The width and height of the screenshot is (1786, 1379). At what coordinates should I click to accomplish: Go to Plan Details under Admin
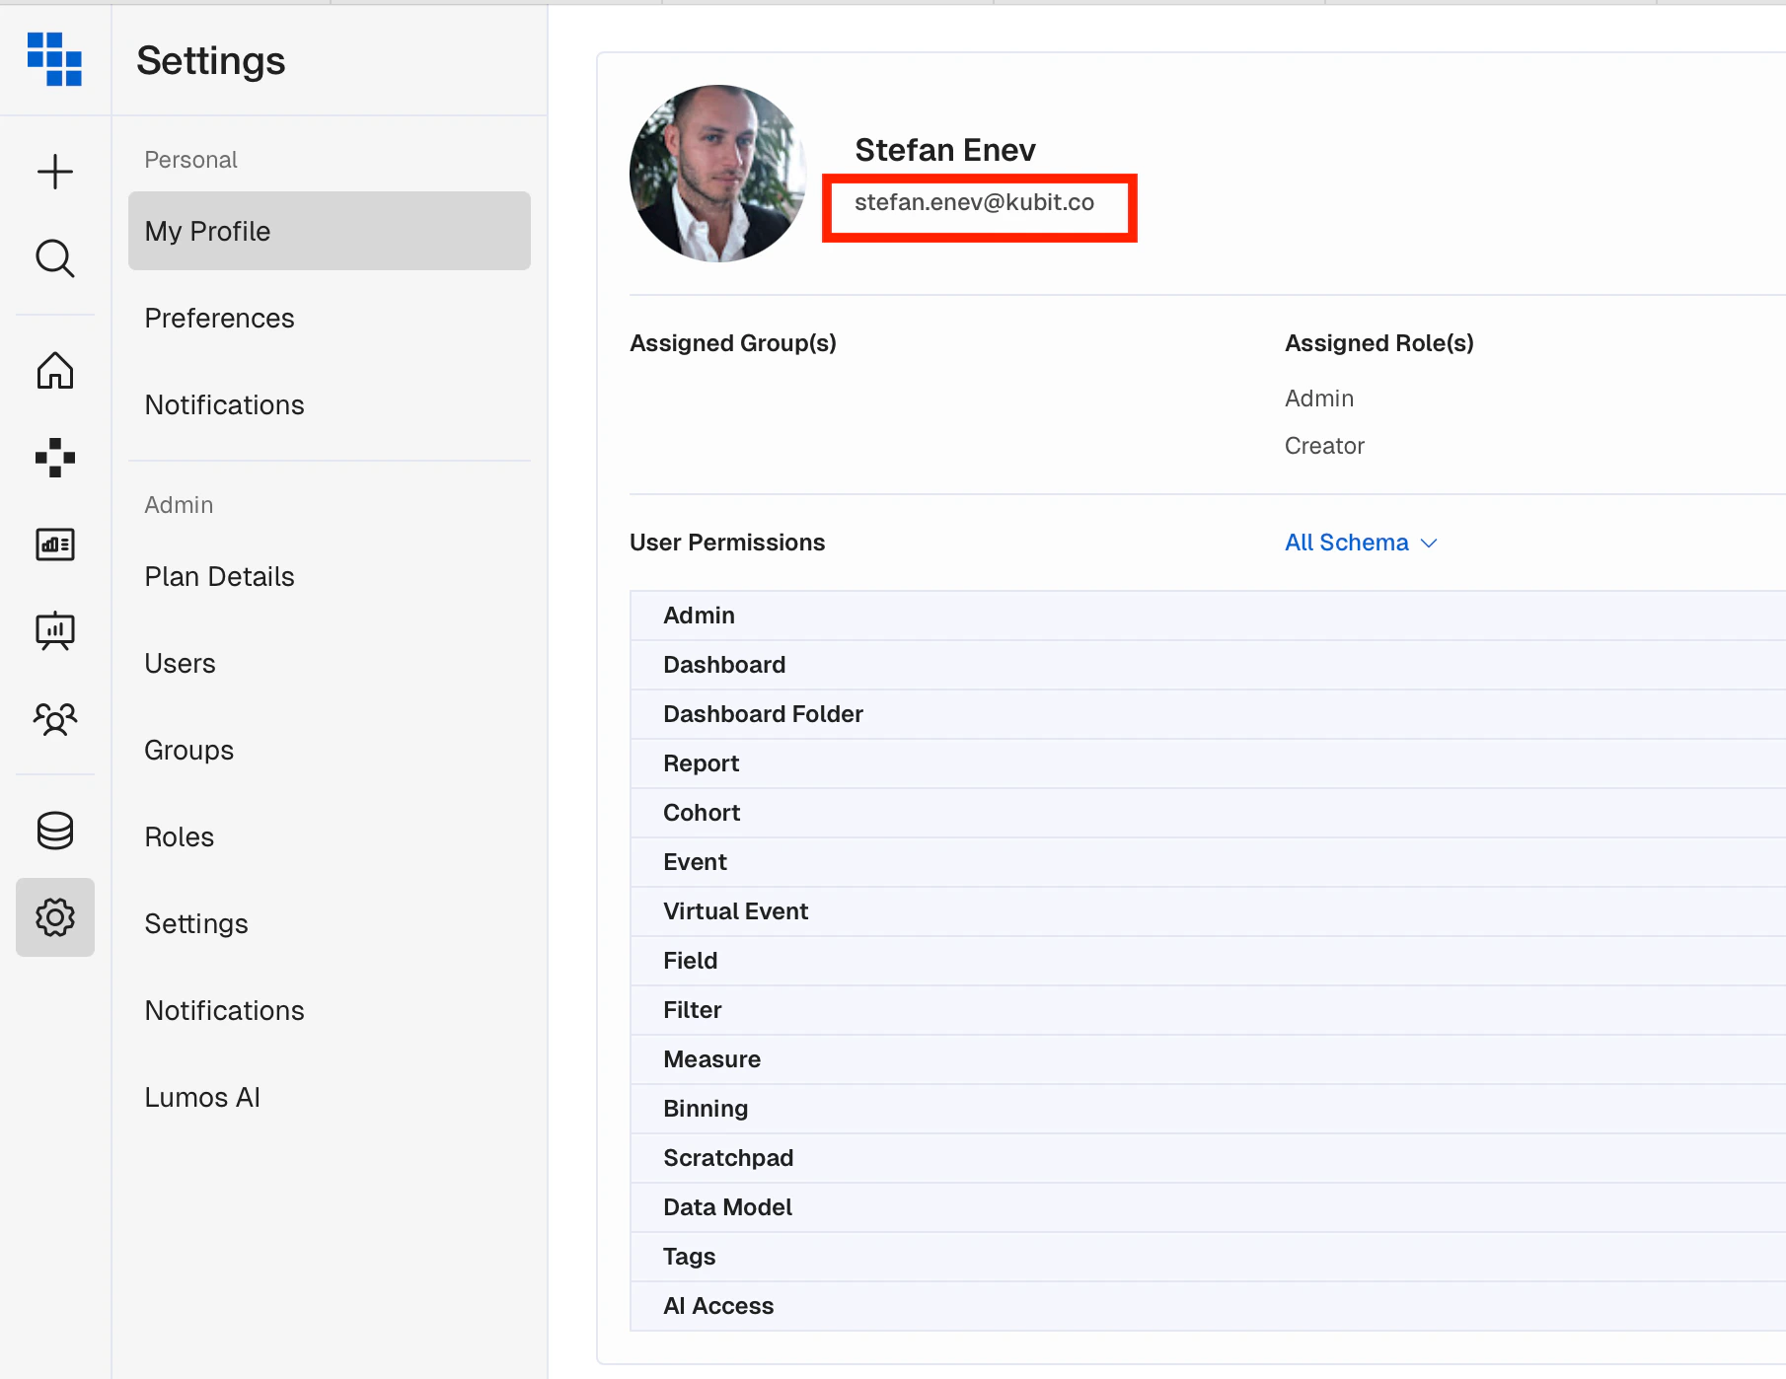219,576
